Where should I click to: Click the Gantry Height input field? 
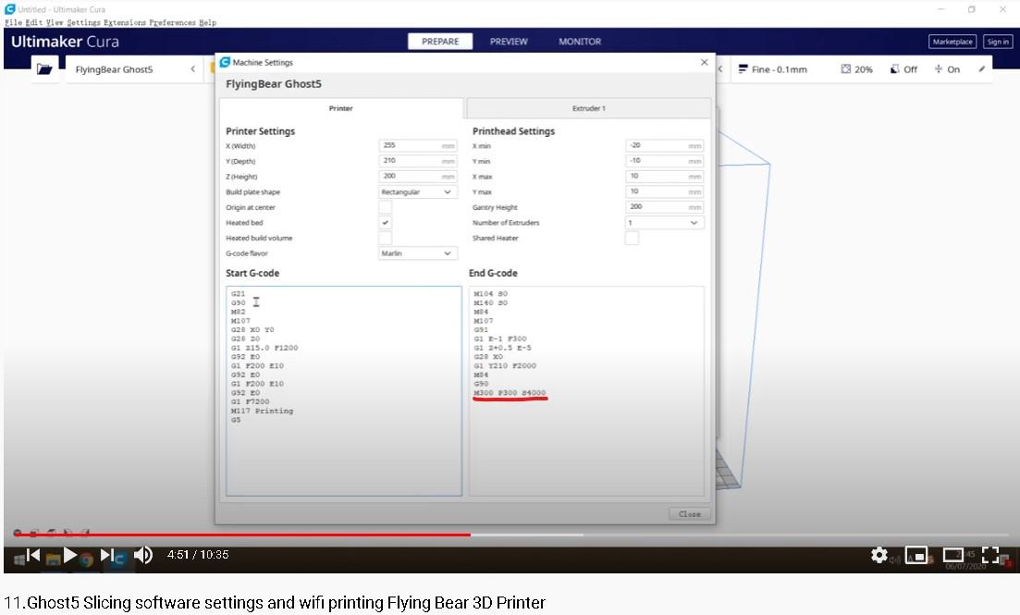[664, 207]
